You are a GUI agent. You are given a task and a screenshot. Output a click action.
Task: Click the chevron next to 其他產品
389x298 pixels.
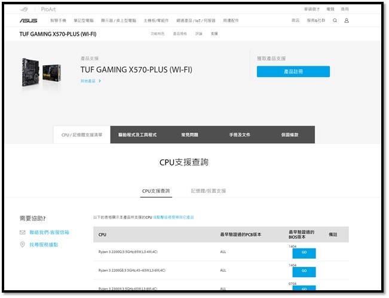coord(100,81)
